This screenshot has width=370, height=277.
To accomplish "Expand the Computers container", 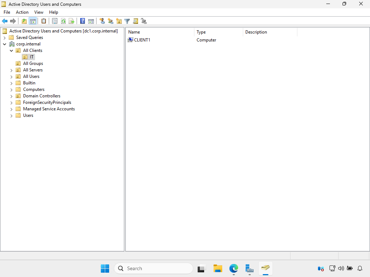I will click(x=11, y=90).
